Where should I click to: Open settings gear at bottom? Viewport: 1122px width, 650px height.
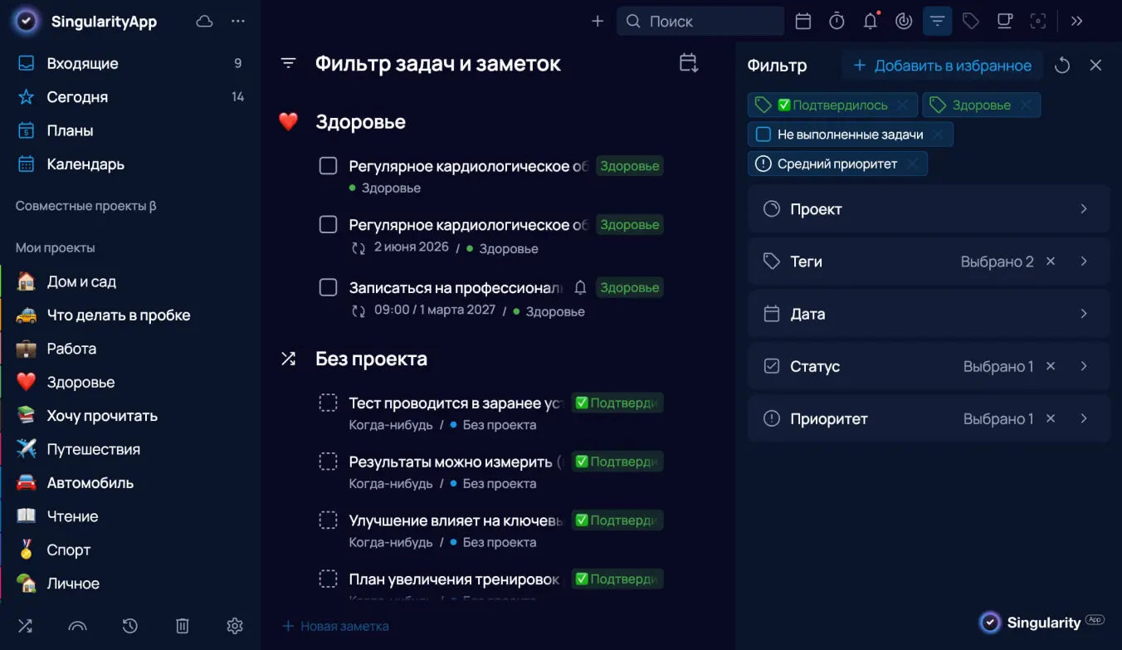click(235, 626)
